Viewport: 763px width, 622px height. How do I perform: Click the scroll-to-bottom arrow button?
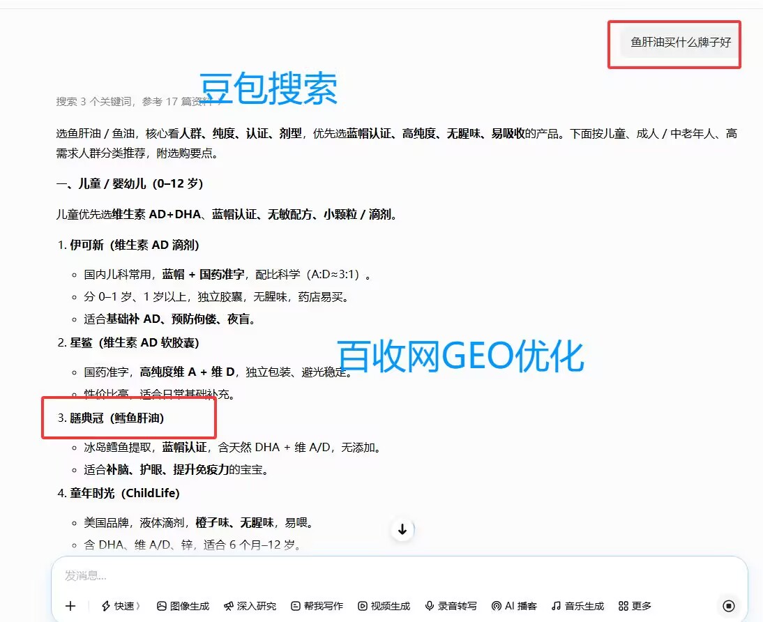[402, 529]
